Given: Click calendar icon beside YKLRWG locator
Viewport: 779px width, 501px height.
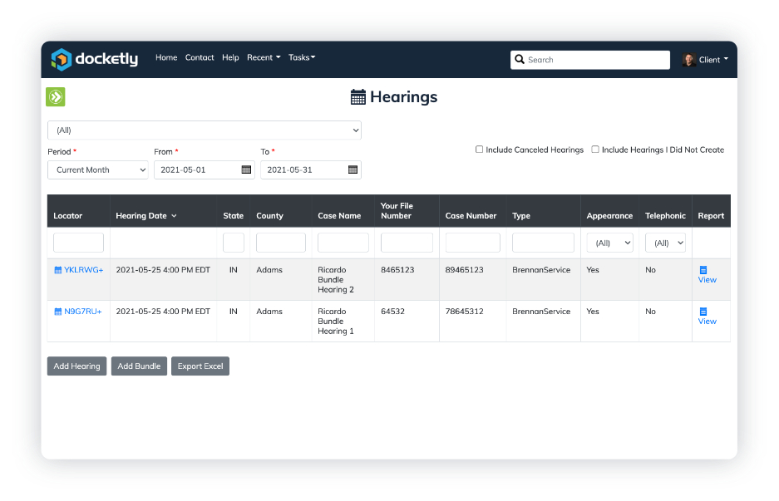Looking at the screenshot, I should pyautogui.click(x=58, y=270).
